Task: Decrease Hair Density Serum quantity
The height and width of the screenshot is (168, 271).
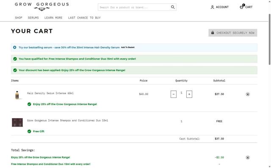Action: coord(174,94)
